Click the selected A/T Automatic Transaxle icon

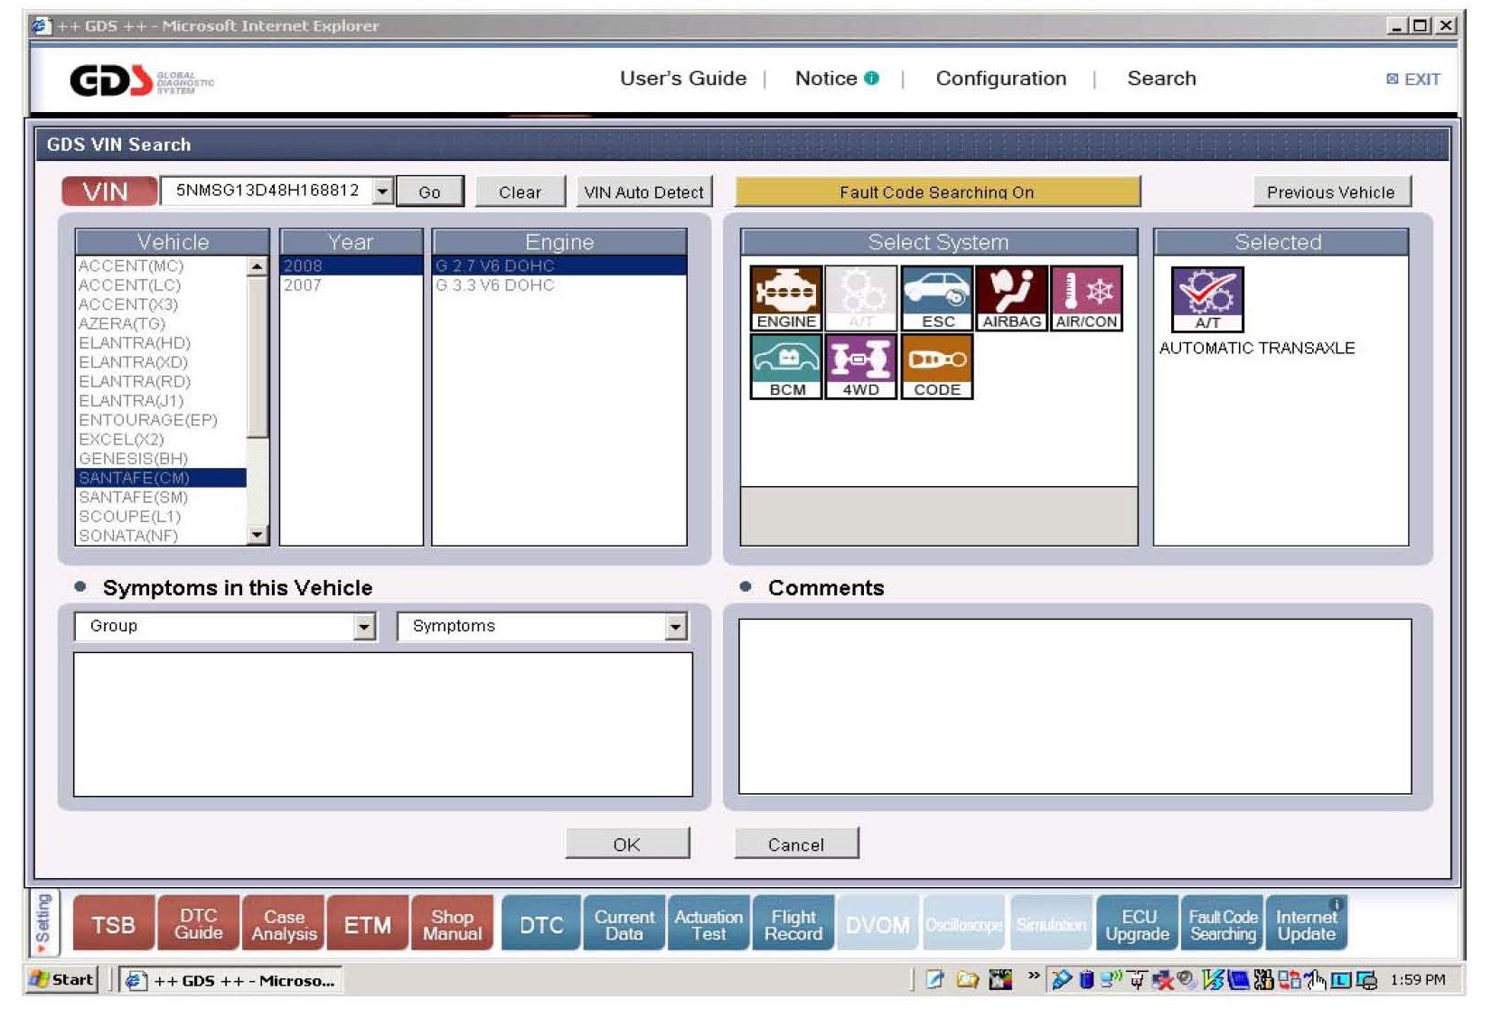tap(1207, 299)
